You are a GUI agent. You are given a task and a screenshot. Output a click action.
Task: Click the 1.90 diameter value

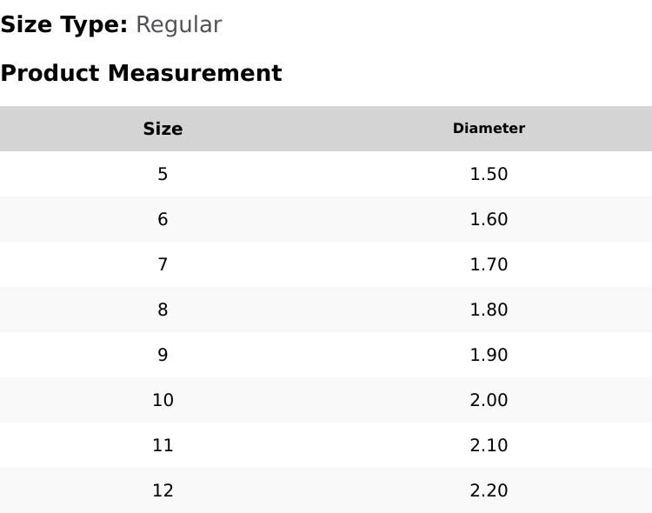pyautogui.click(x=489, y=355)
